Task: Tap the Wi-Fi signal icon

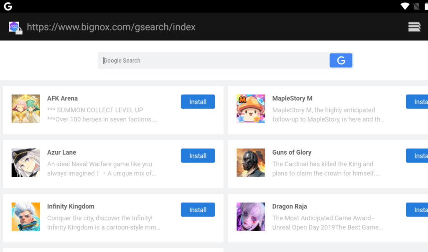Action: [405, 6]
